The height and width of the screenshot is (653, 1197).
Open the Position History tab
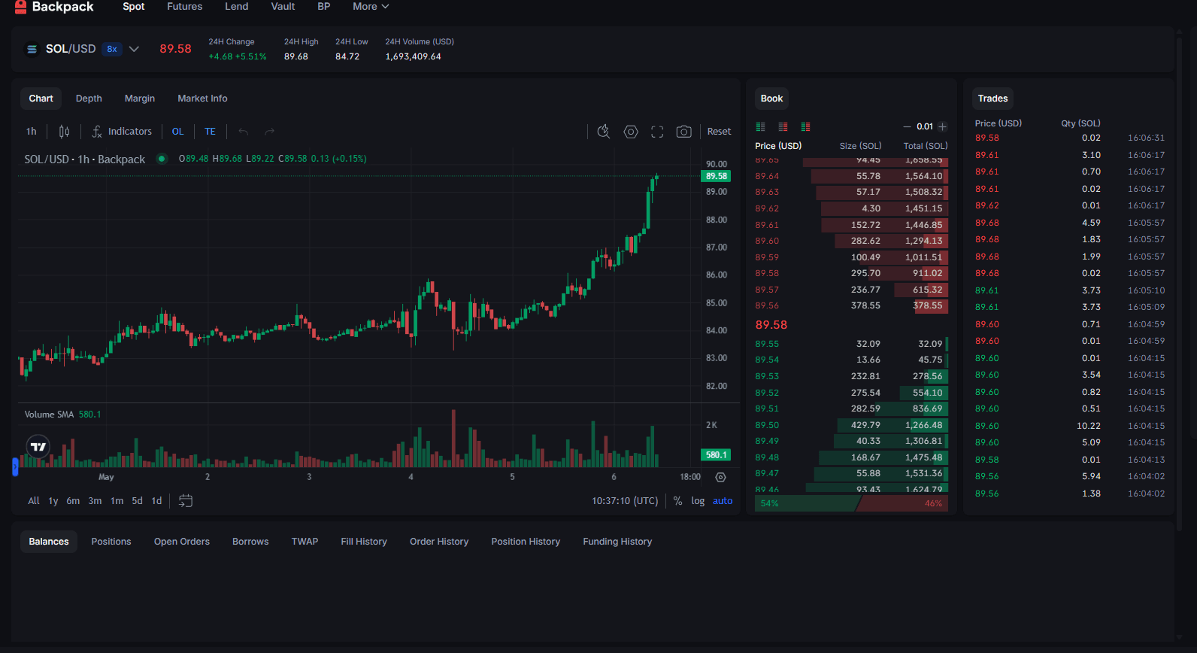(526, 542)
